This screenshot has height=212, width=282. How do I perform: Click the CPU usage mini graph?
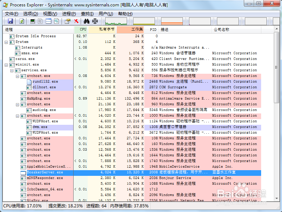point(116,21)
